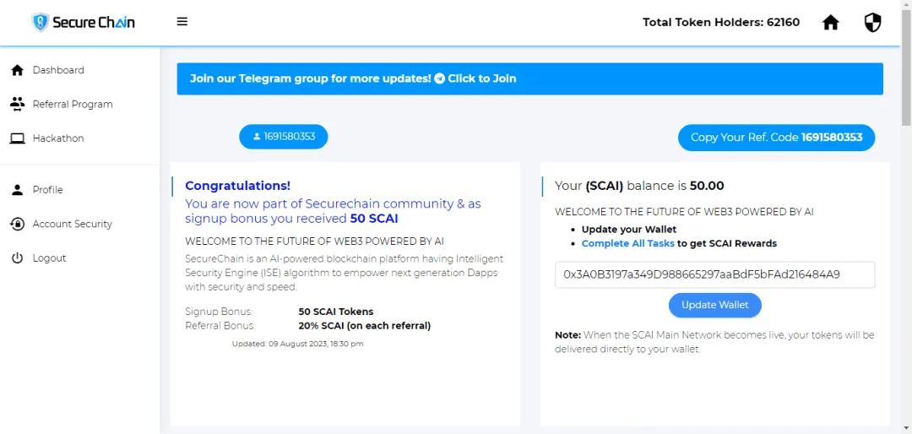Open the home icon in header
The image size is (912, 434).
[831, 23]
